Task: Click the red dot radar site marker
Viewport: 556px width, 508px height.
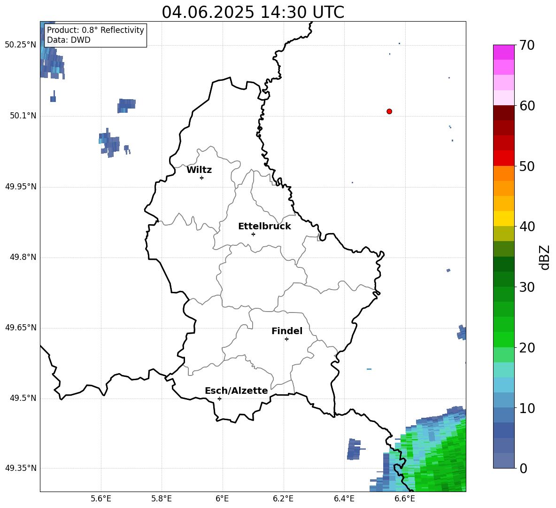Action: [x=389, y=111]
